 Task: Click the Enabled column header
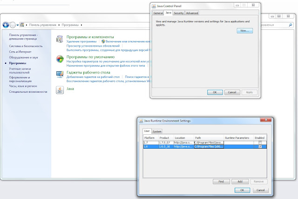click(x=260, y=138)
